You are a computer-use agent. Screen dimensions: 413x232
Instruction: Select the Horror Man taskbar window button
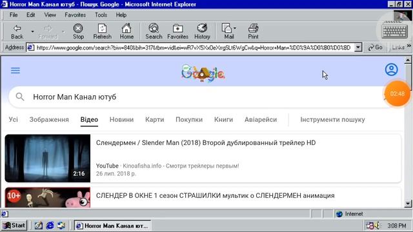(112, 226)
